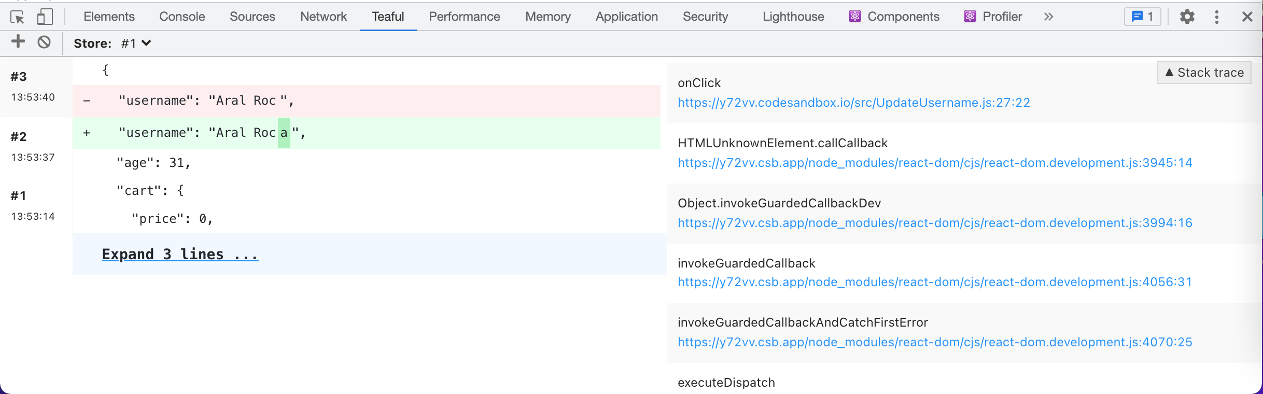Viewport: 1263px width, 394px height.
Task: Show more tabs with double chevron
Action: click(1048, 17)
